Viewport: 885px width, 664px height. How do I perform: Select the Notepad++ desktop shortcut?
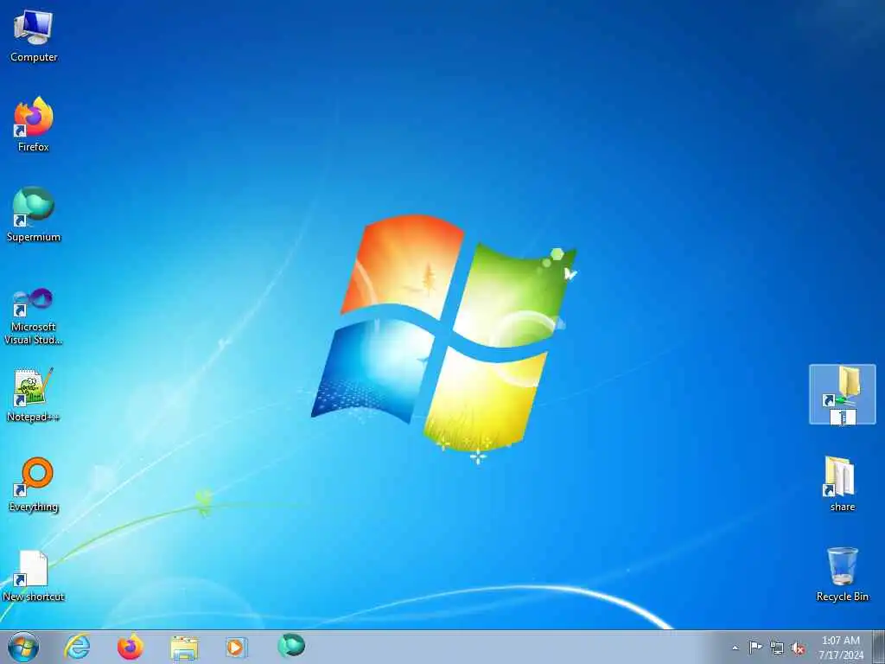coord(34,394)
